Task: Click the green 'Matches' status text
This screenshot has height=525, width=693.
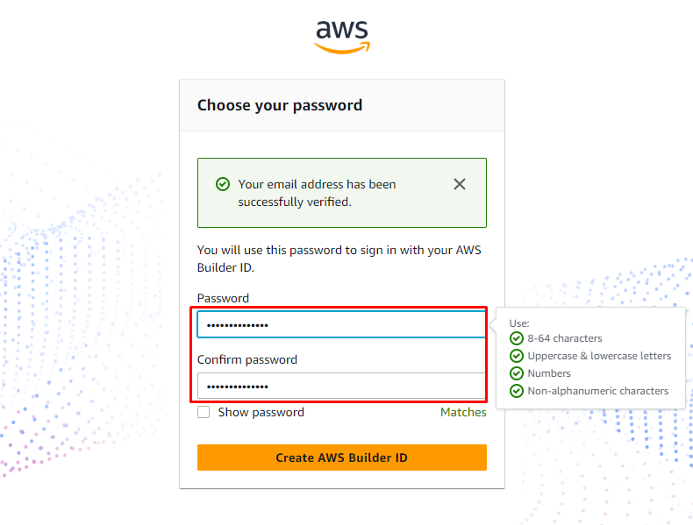Action: pos(463,412)
